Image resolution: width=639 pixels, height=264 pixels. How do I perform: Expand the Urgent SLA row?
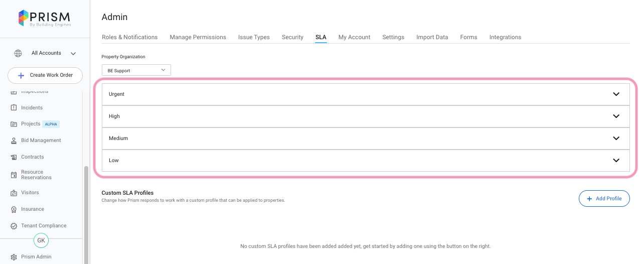tap(616, 94)
